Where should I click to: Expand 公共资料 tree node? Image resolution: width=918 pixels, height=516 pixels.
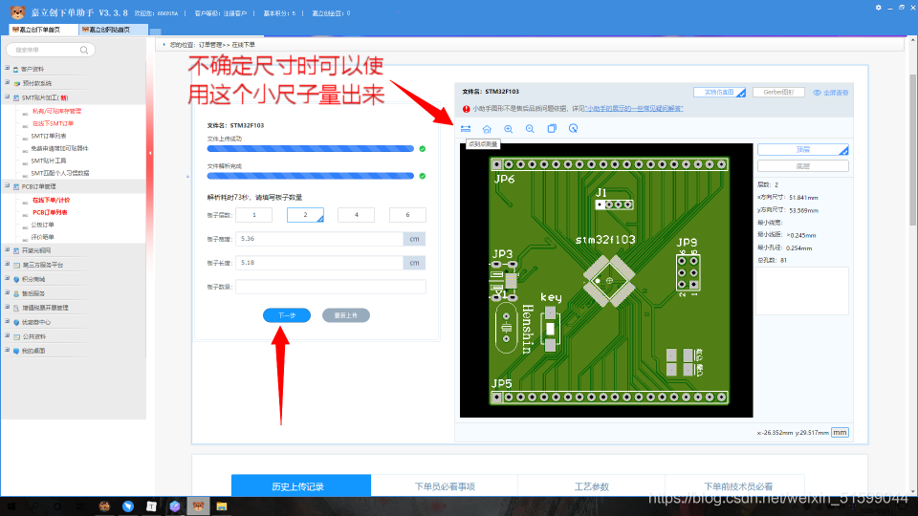tap(7, 335)
